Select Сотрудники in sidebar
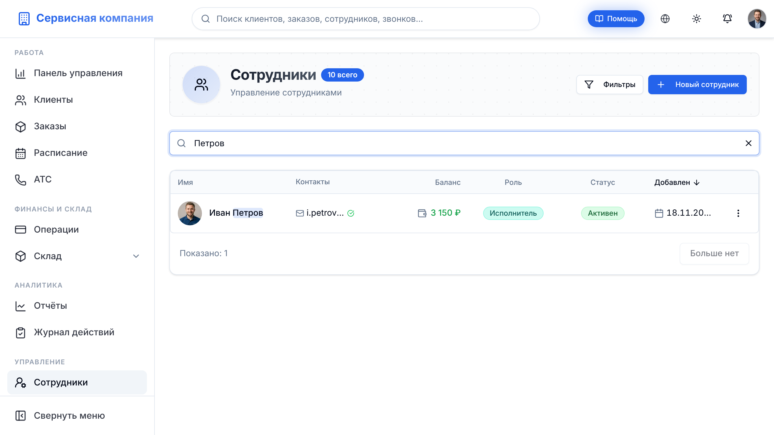 click(77, 382)
